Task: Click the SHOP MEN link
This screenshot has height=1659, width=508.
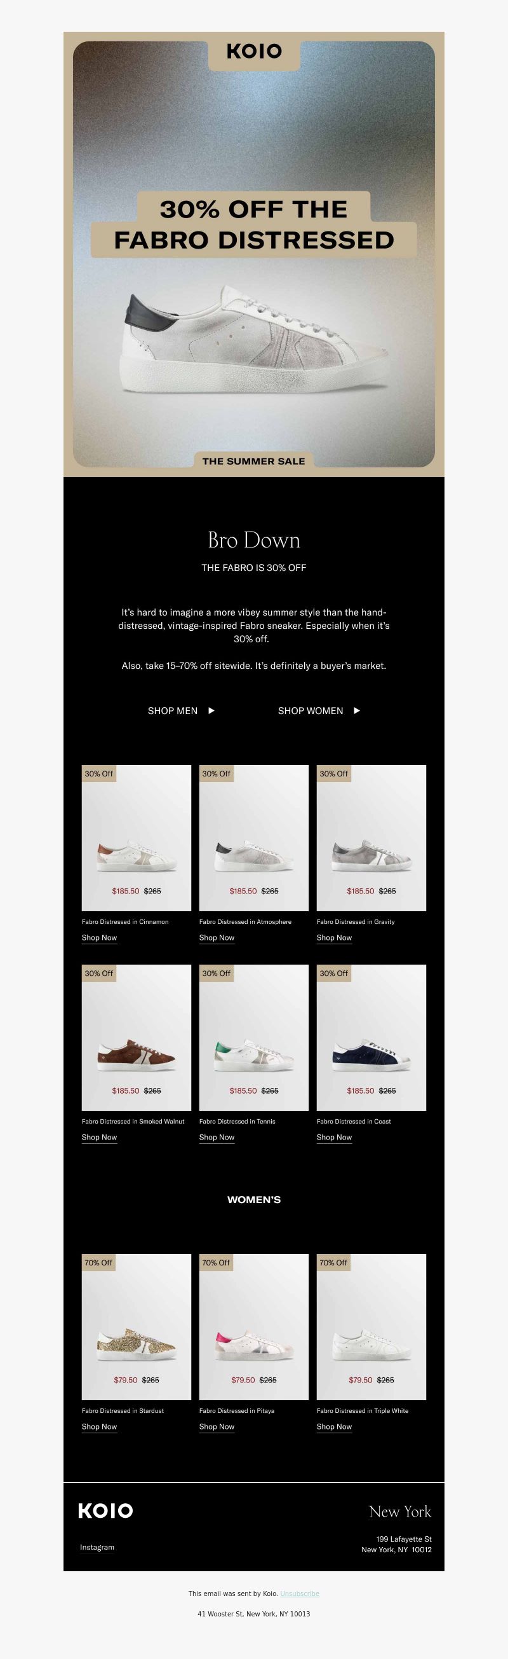Action: 172,711
